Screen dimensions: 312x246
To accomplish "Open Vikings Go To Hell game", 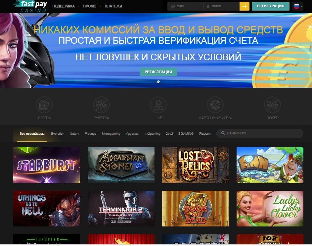I will pos(47,209).
